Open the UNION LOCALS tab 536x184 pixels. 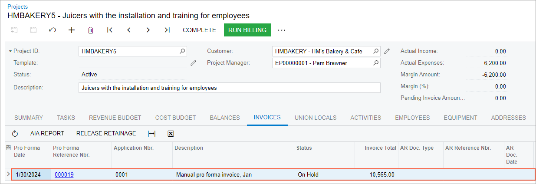[316, 118]
